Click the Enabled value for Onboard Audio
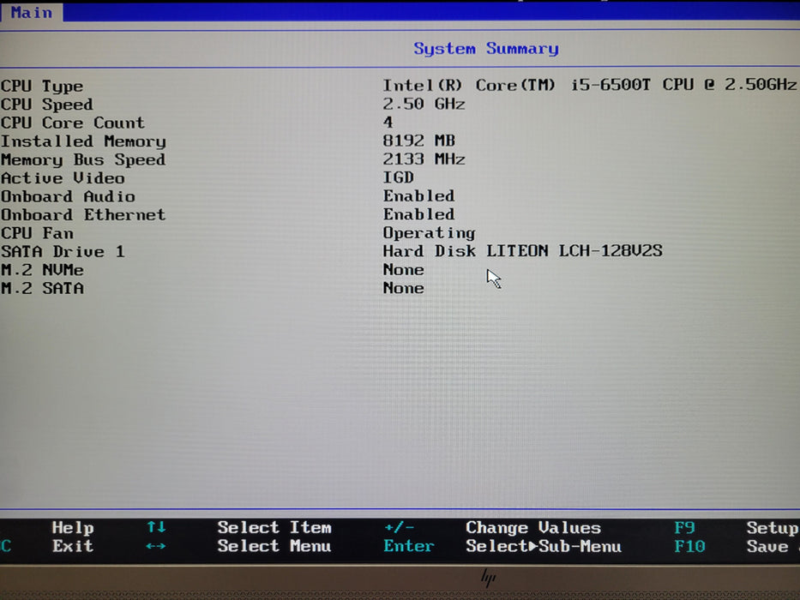 point(419,196)
